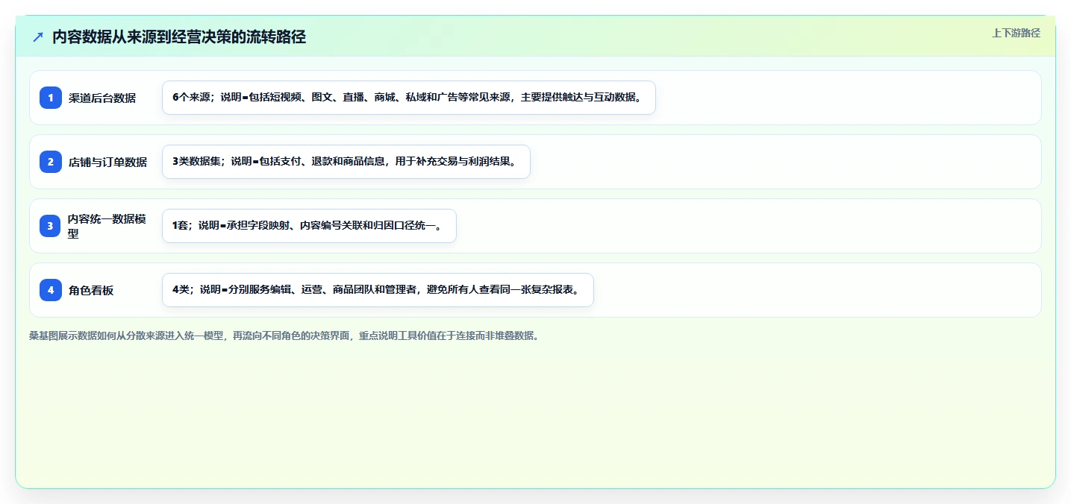Click the 上下游路径 label
The image size is (1071, 504).
click(x=1016, y=33)
